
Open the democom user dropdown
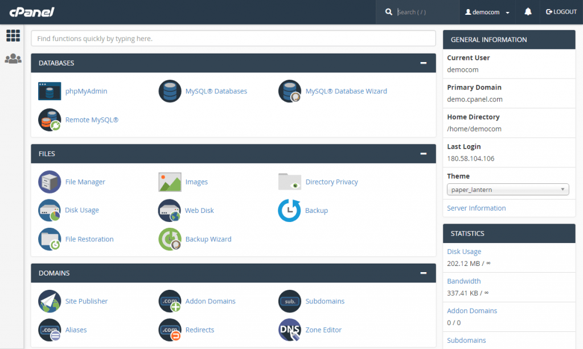pos(487,12)
